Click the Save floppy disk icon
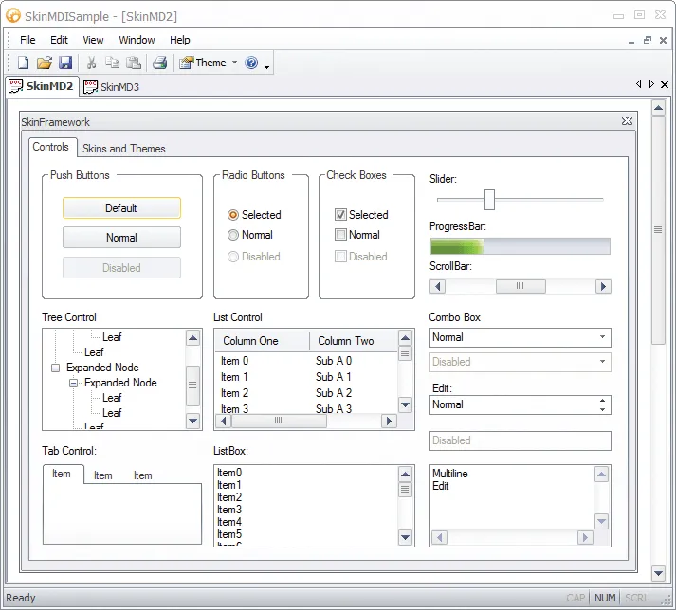The height and width of the screenshot is (610, 676). coord(65,63)
